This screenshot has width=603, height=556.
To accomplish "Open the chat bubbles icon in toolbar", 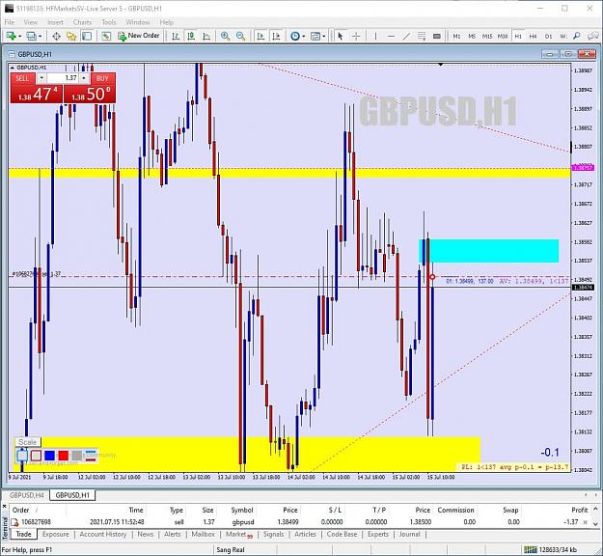I will pos(593,36).
